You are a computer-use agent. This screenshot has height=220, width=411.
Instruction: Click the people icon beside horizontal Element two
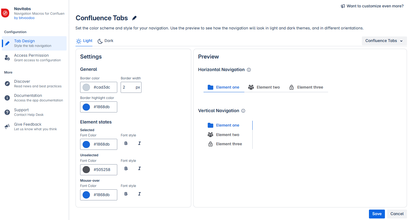click(251, 87)
